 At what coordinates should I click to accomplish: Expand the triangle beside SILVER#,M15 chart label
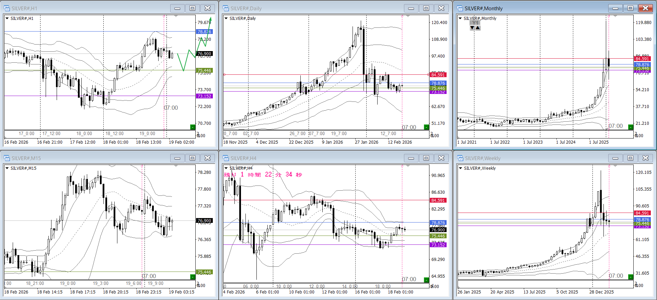[7, 168]
